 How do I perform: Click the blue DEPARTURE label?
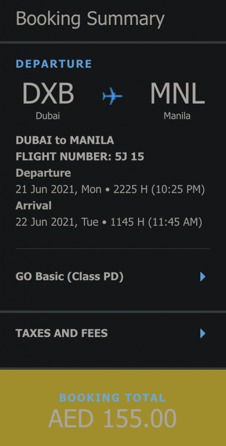[x=54, y=64]
